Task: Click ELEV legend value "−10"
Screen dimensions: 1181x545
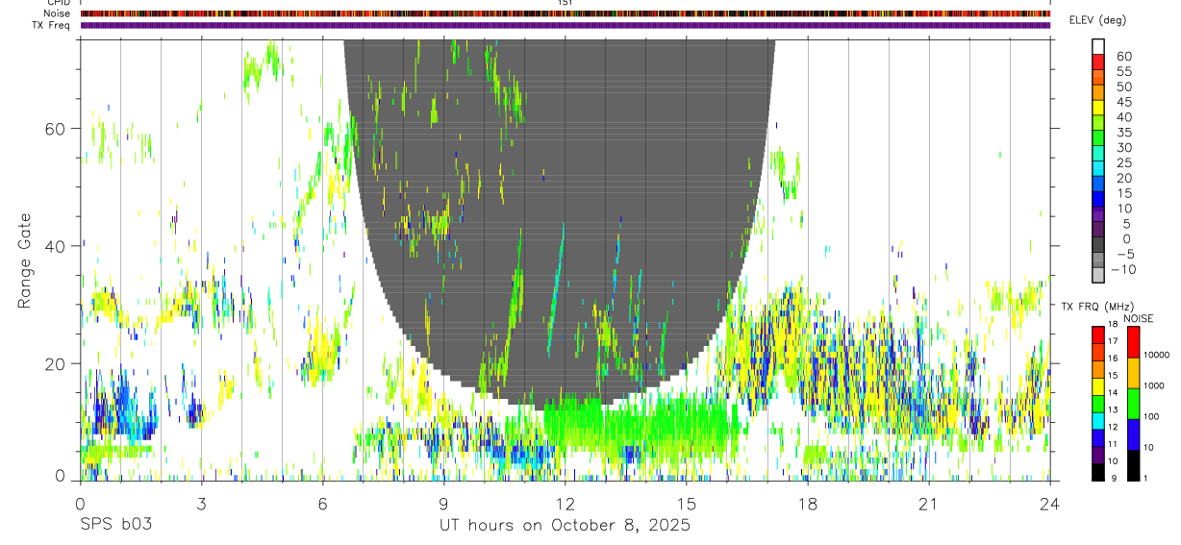Action: point(1123,269)
